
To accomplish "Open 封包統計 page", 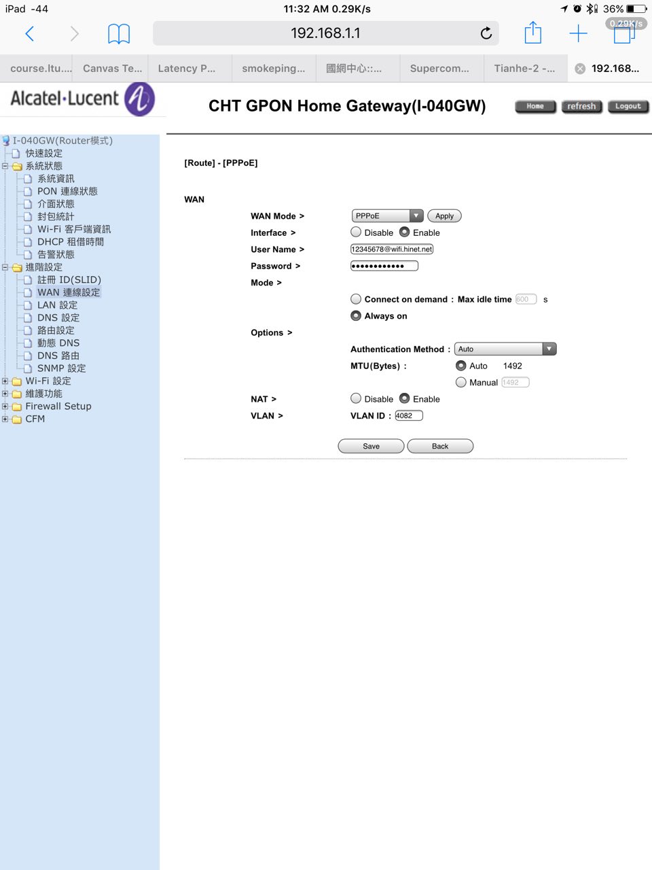I will [x=56, y=217].
